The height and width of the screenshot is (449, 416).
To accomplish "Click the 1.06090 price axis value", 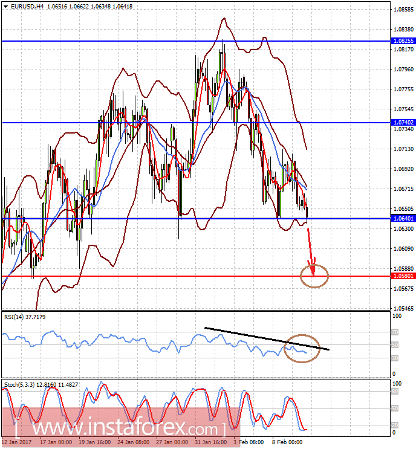I will [404, 249].
